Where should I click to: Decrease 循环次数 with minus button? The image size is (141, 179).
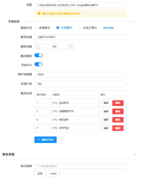click(x=37, y=47)
